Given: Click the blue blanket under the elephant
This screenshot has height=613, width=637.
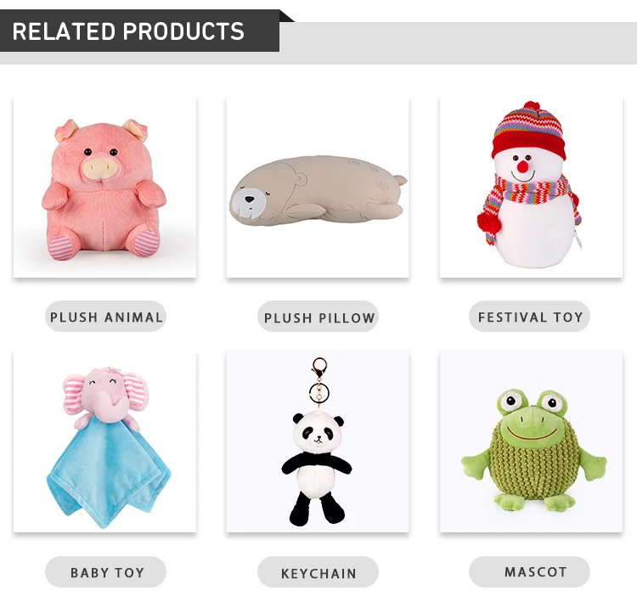Looking at the screenshot, I should coord(108,471).
